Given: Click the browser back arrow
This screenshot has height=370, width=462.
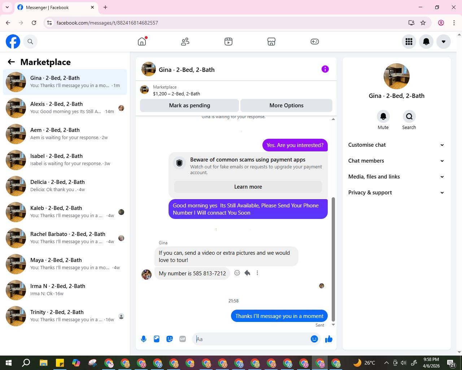Looking at the screenshot, I should (8, 23).
